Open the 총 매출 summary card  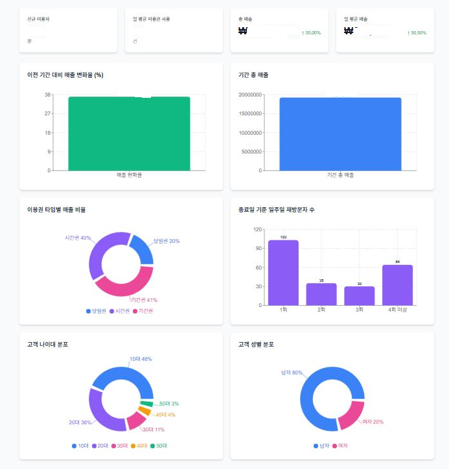click(279, 30)
